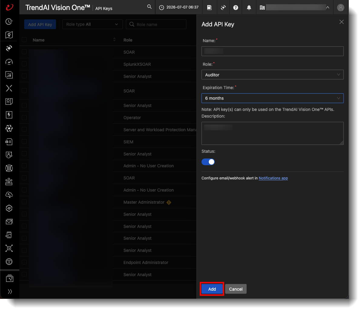This screenshot has height=314, width=364.
Task: Click the user avatar icon
Action: click(341, 7)
